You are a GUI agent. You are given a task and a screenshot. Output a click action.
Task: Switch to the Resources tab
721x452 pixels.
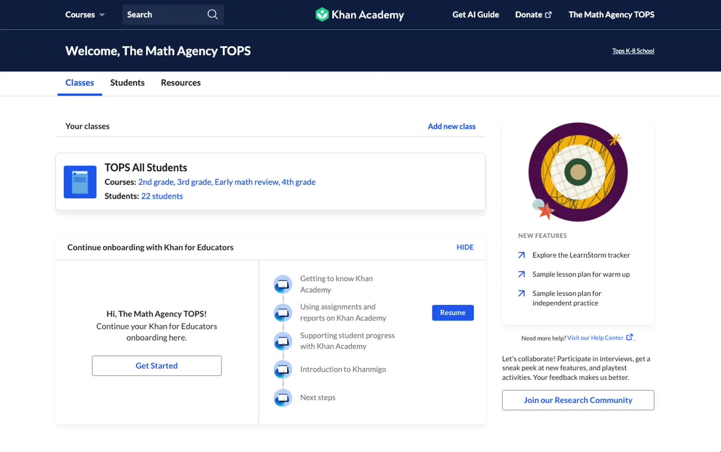click(181, 82)
